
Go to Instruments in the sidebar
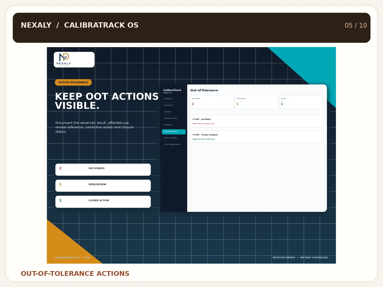coord(168,105)
